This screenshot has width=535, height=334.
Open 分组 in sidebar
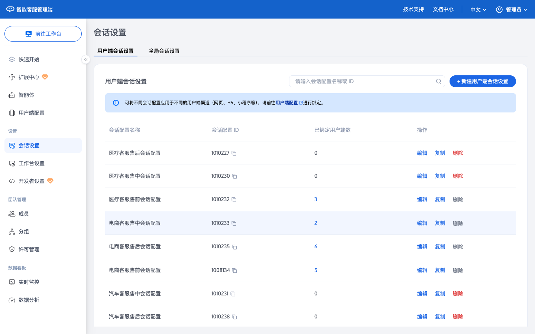point(43,232)
